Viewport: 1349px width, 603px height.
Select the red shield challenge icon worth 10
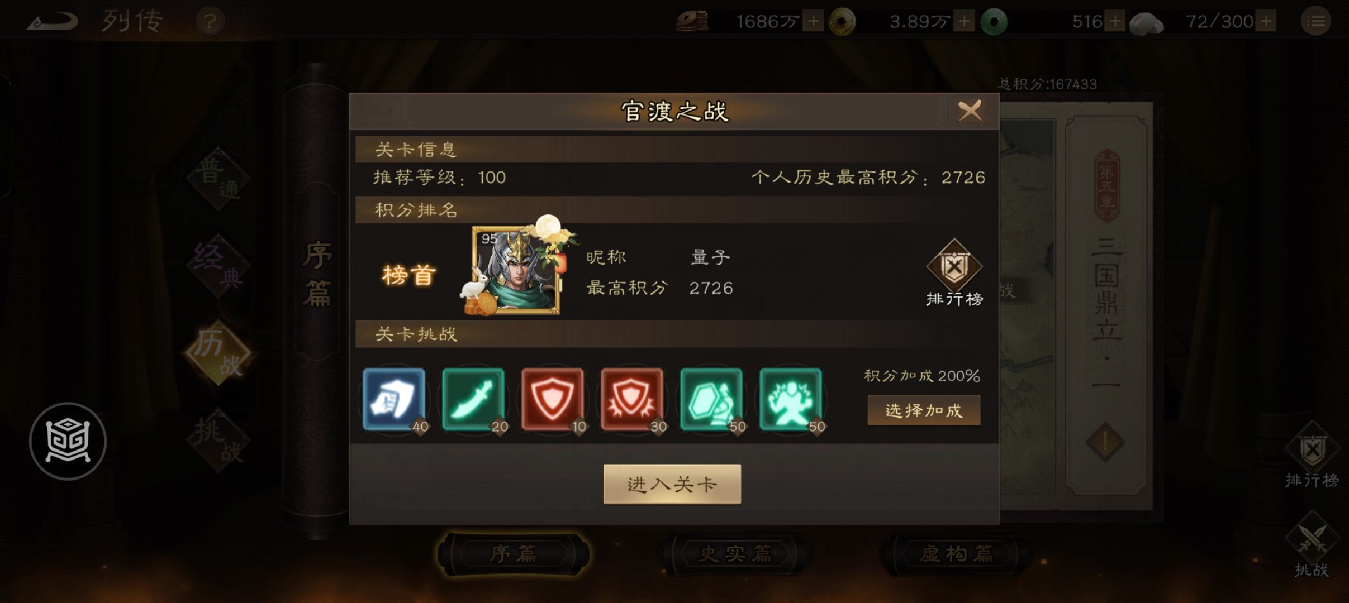point(553,399)
